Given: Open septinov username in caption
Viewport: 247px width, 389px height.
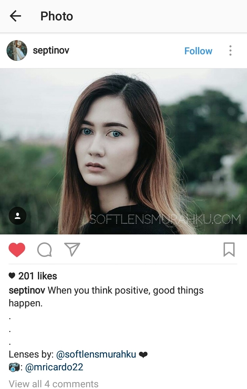Looking at the screenshot, I should coord(27,290).
